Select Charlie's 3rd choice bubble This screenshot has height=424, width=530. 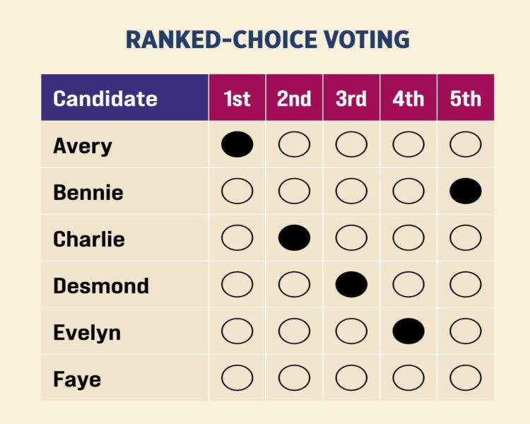tap(351, 238)
